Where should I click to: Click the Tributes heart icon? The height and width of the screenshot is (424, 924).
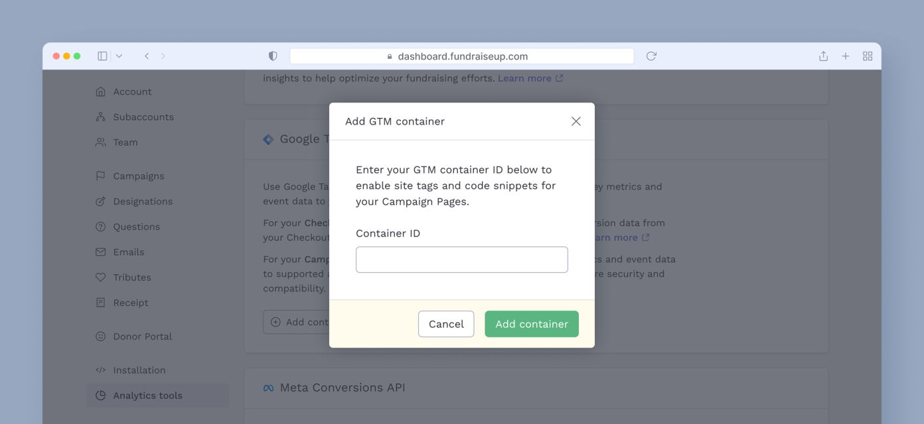pos(100,277)
